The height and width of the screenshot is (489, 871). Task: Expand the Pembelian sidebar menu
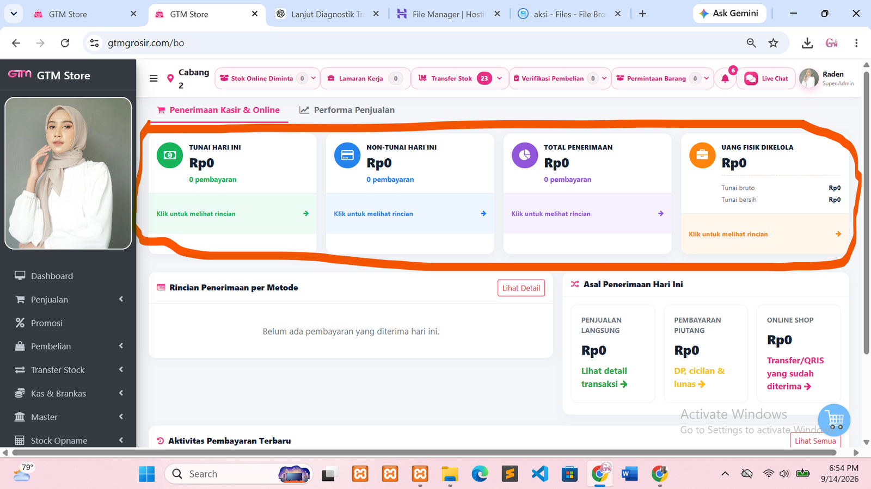68,346
